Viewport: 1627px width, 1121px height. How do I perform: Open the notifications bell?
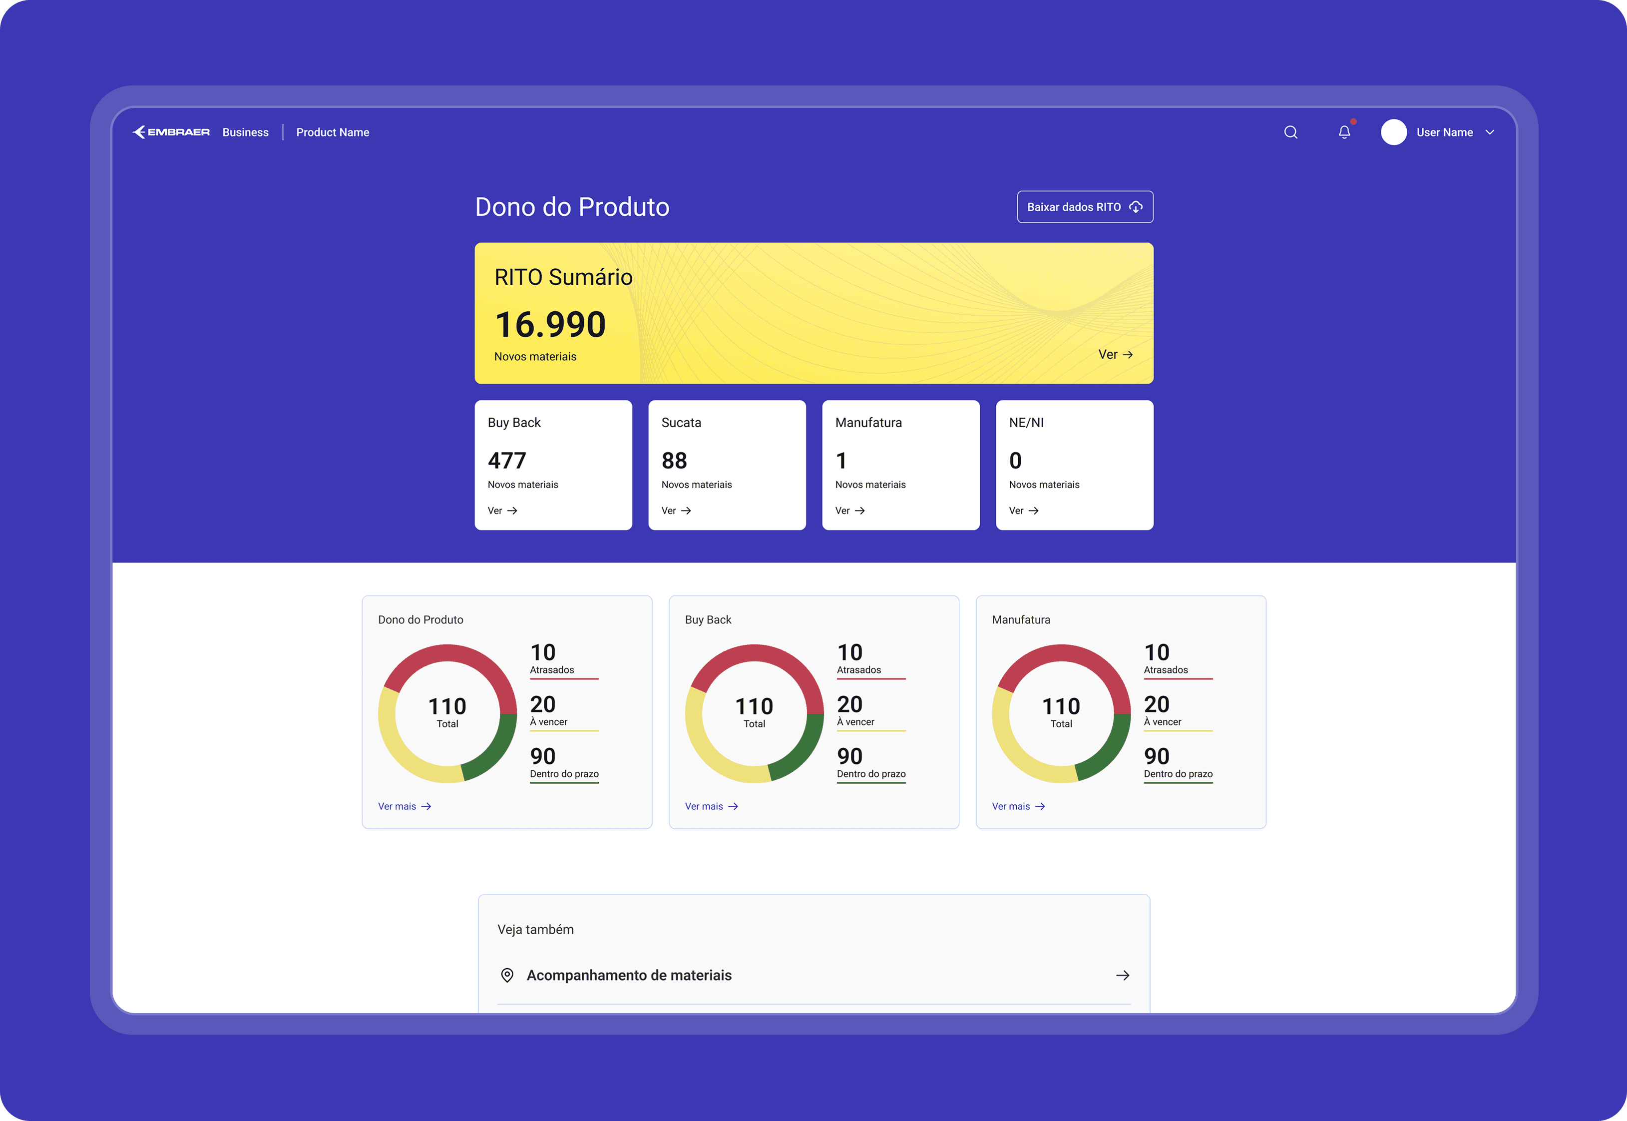click(x=1344, y=132)
